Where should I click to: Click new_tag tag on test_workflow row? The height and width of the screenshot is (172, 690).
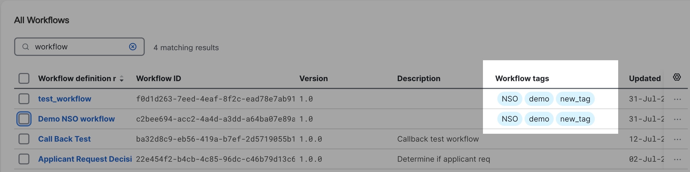click(575, 99)
